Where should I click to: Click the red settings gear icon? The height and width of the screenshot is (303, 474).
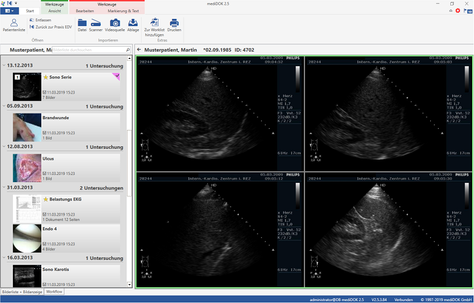(458, 11)
